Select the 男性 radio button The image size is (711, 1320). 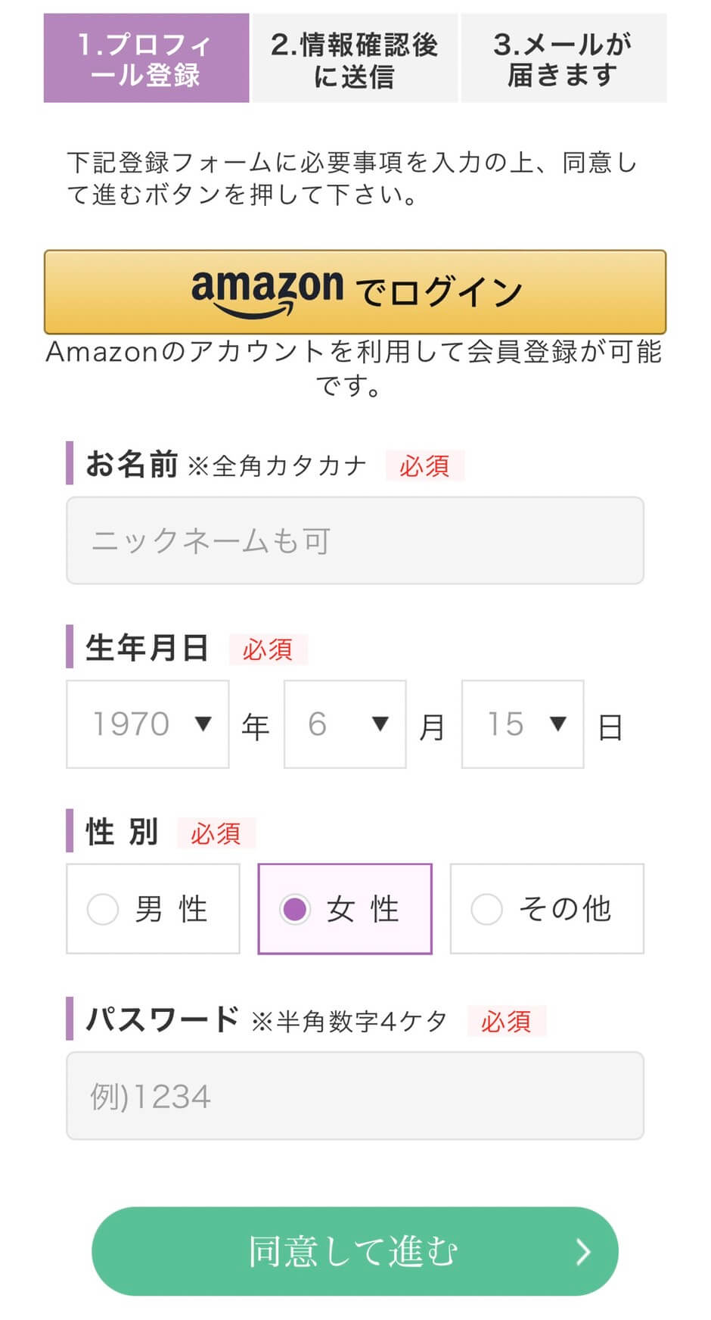[x=104, y=909]
